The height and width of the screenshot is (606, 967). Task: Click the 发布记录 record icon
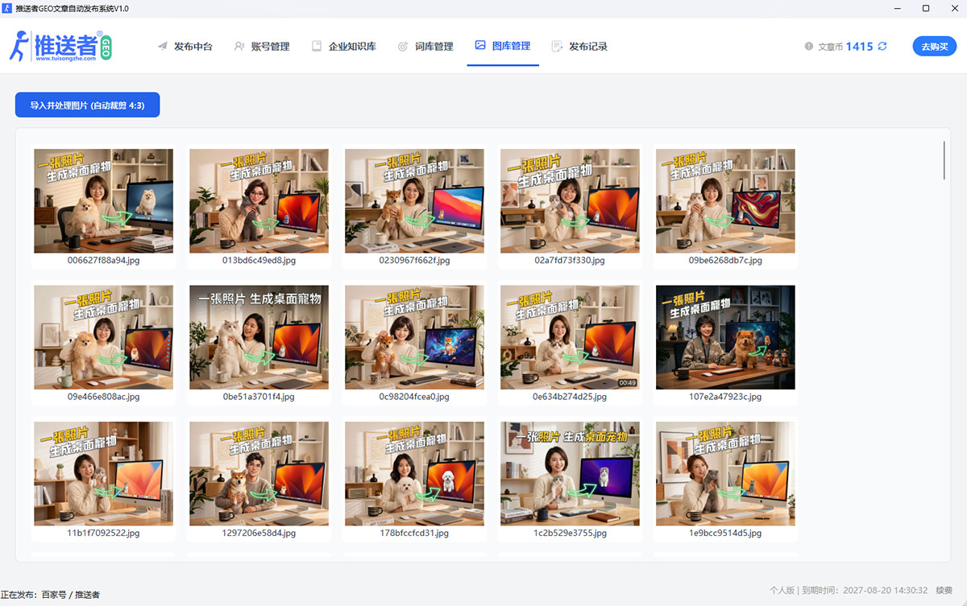tap(557, 47)
